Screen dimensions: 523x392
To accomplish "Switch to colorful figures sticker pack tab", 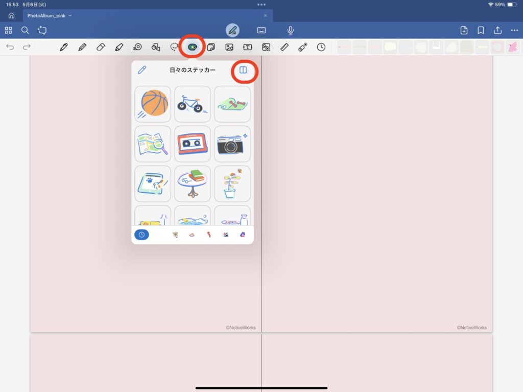I will [226, 235].
